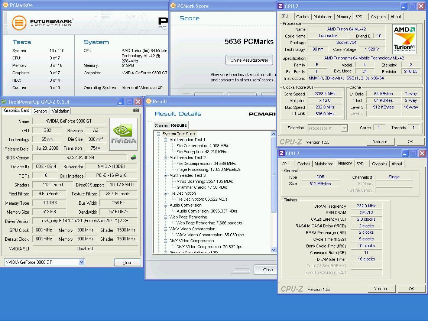Click the Result tree scrollbar thumb

[x=273, y=174]
